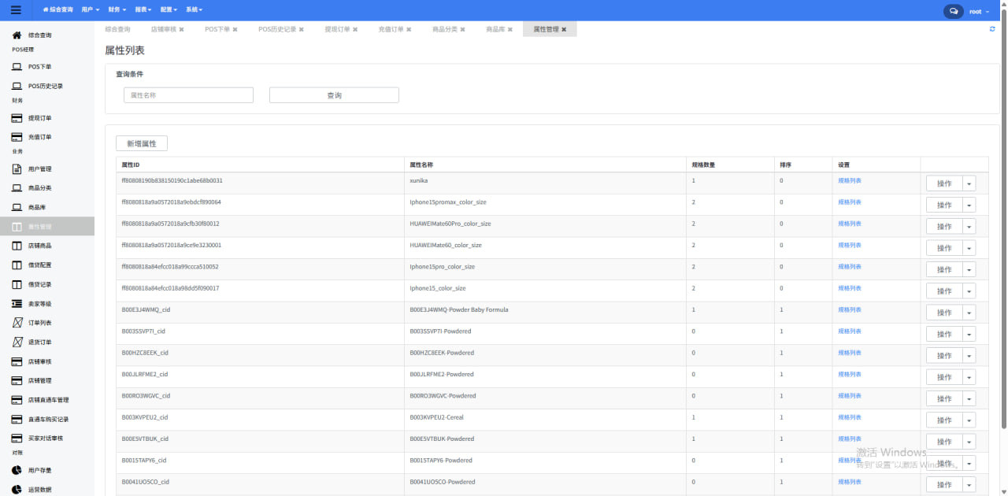Viewport: 1008px width, 496px height.
Task: Click 综合查询 link in top navbar
Action: [x=58, y=10]
